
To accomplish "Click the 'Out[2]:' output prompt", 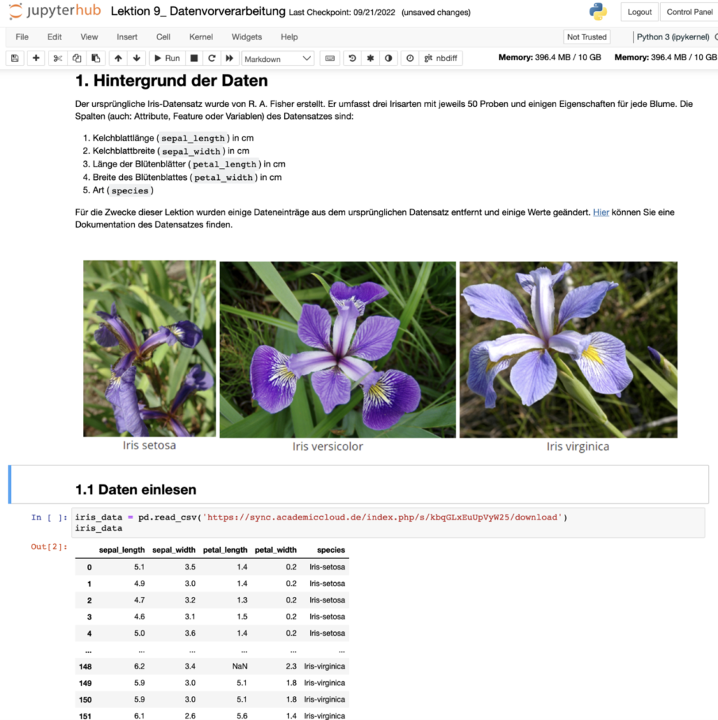I will click(x=49, y=547).
